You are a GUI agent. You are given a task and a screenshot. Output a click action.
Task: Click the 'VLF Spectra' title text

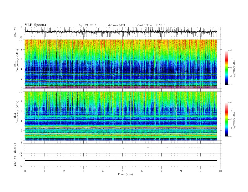(35, 25)
